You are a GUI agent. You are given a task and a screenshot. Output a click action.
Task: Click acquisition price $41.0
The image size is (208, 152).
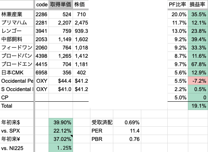click(x=61, y=89)
